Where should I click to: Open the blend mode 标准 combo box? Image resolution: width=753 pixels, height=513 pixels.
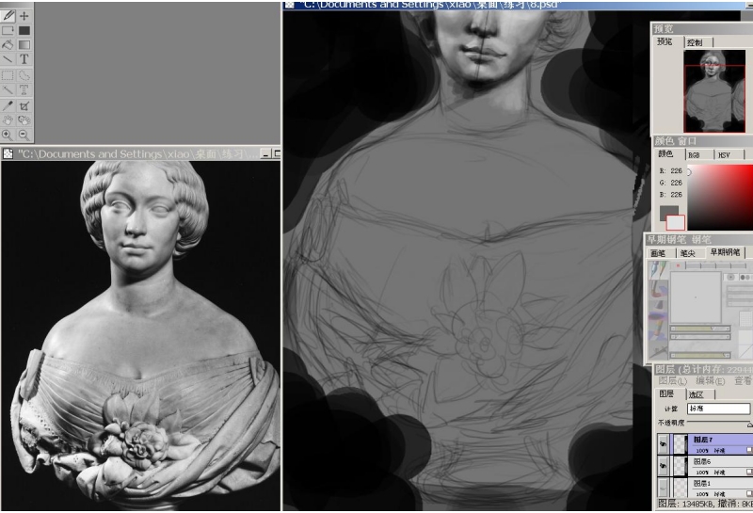coord(718,409)
